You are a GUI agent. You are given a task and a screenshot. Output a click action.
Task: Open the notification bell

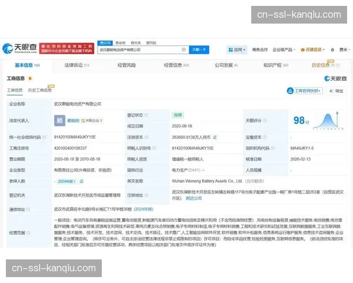332,50
